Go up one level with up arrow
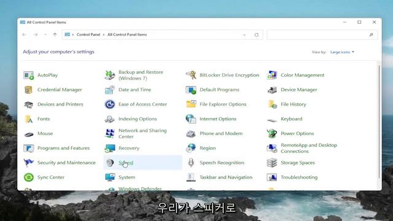The image size is (393, 221). pyautogui.click(x=55, y=34)
